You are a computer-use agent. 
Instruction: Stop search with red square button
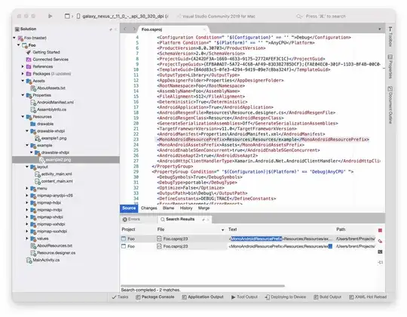[x=380, y=230]
